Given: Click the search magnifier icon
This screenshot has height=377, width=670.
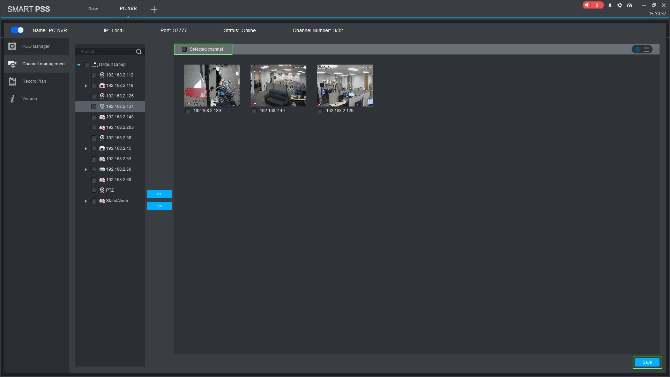Looking at the screenshot, I should tap(139, 52).
